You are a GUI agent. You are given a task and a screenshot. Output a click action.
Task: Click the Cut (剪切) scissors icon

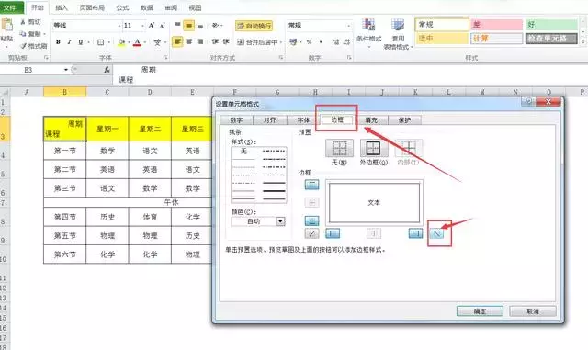(x=23, y=22)
